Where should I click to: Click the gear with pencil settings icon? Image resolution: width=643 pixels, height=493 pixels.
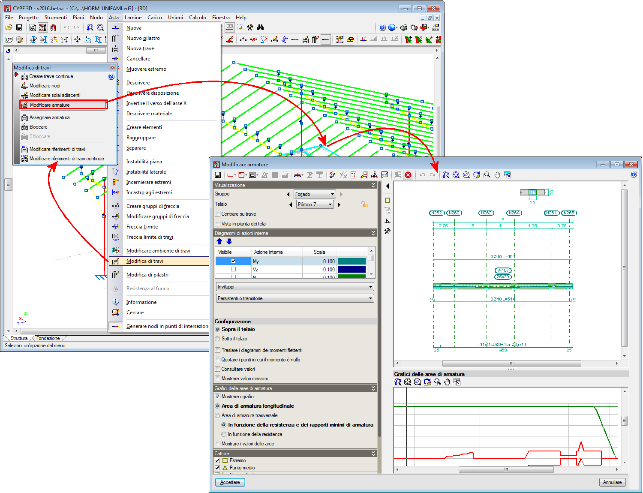pyautogui.click(x=19, y=39)
